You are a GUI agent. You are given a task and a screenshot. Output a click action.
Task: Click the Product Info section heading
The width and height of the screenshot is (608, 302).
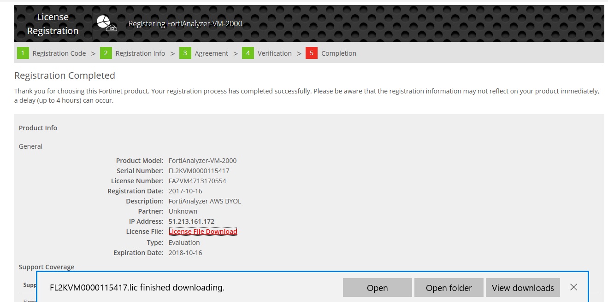click(x=38, y=128)
